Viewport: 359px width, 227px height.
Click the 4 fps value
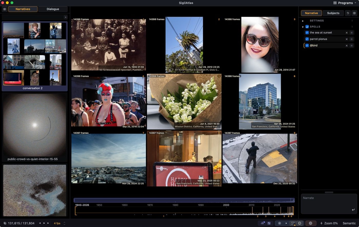click(57, 223)
